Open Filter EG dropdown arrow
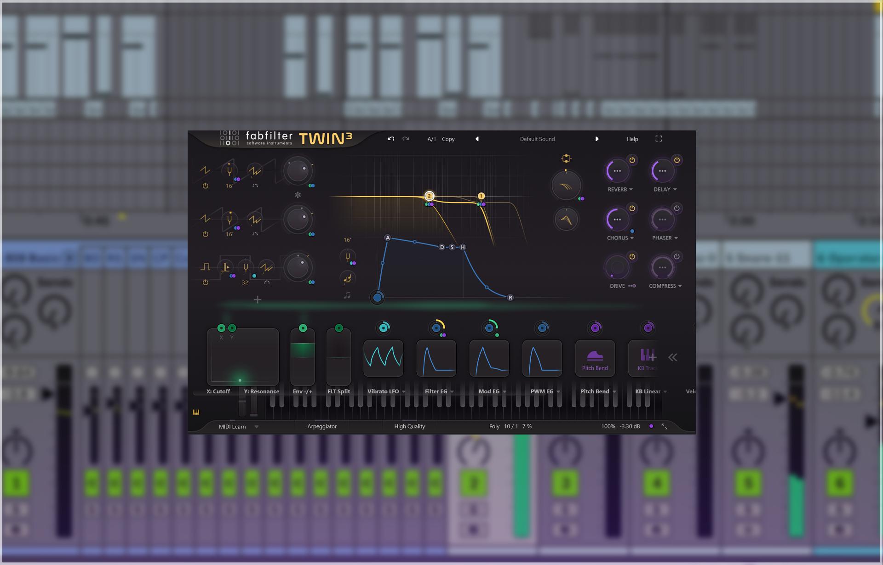The height and width of the screenshot is (565, 883). click(452, 392)
